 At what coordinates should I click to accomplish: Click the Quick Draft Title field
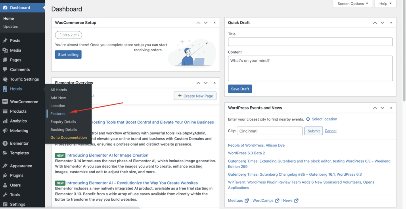310,42
